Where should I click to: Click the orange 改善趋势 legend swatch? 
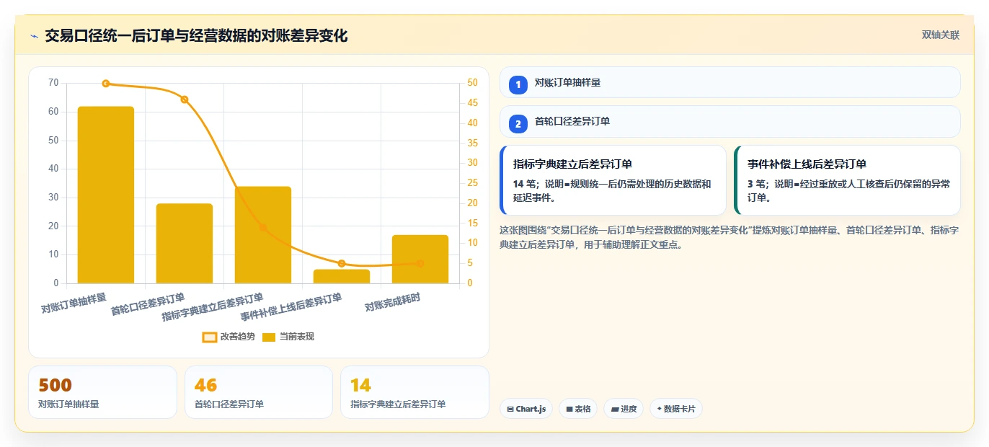[x=210, y=337]
